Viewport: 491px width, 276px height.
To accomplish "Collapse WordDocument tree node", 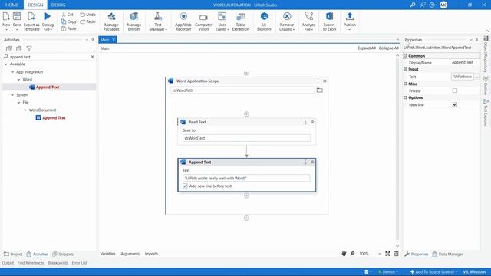I will [x=25, y=110].
